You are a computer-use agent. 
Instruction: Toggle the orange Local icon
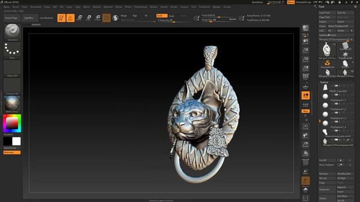click(305, 95)
